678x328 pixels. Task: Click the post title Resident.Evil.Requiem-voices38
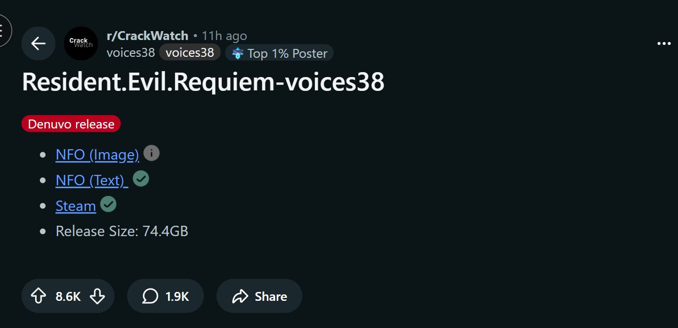(203, 82)
